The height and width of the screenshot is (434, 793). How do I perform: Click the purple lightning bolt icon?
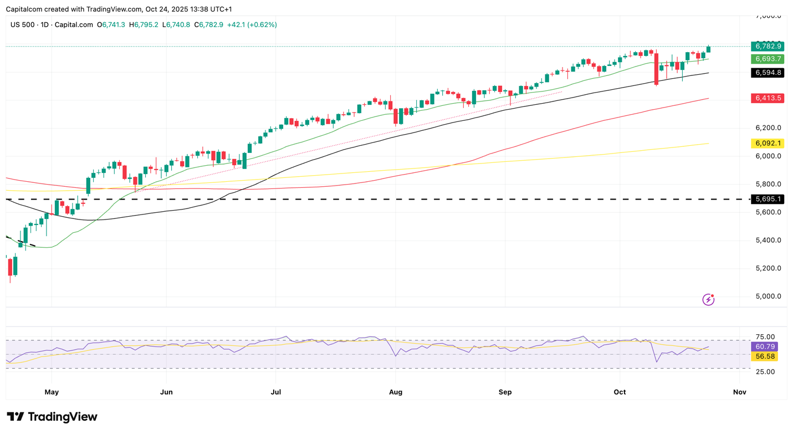pos(708,300)
